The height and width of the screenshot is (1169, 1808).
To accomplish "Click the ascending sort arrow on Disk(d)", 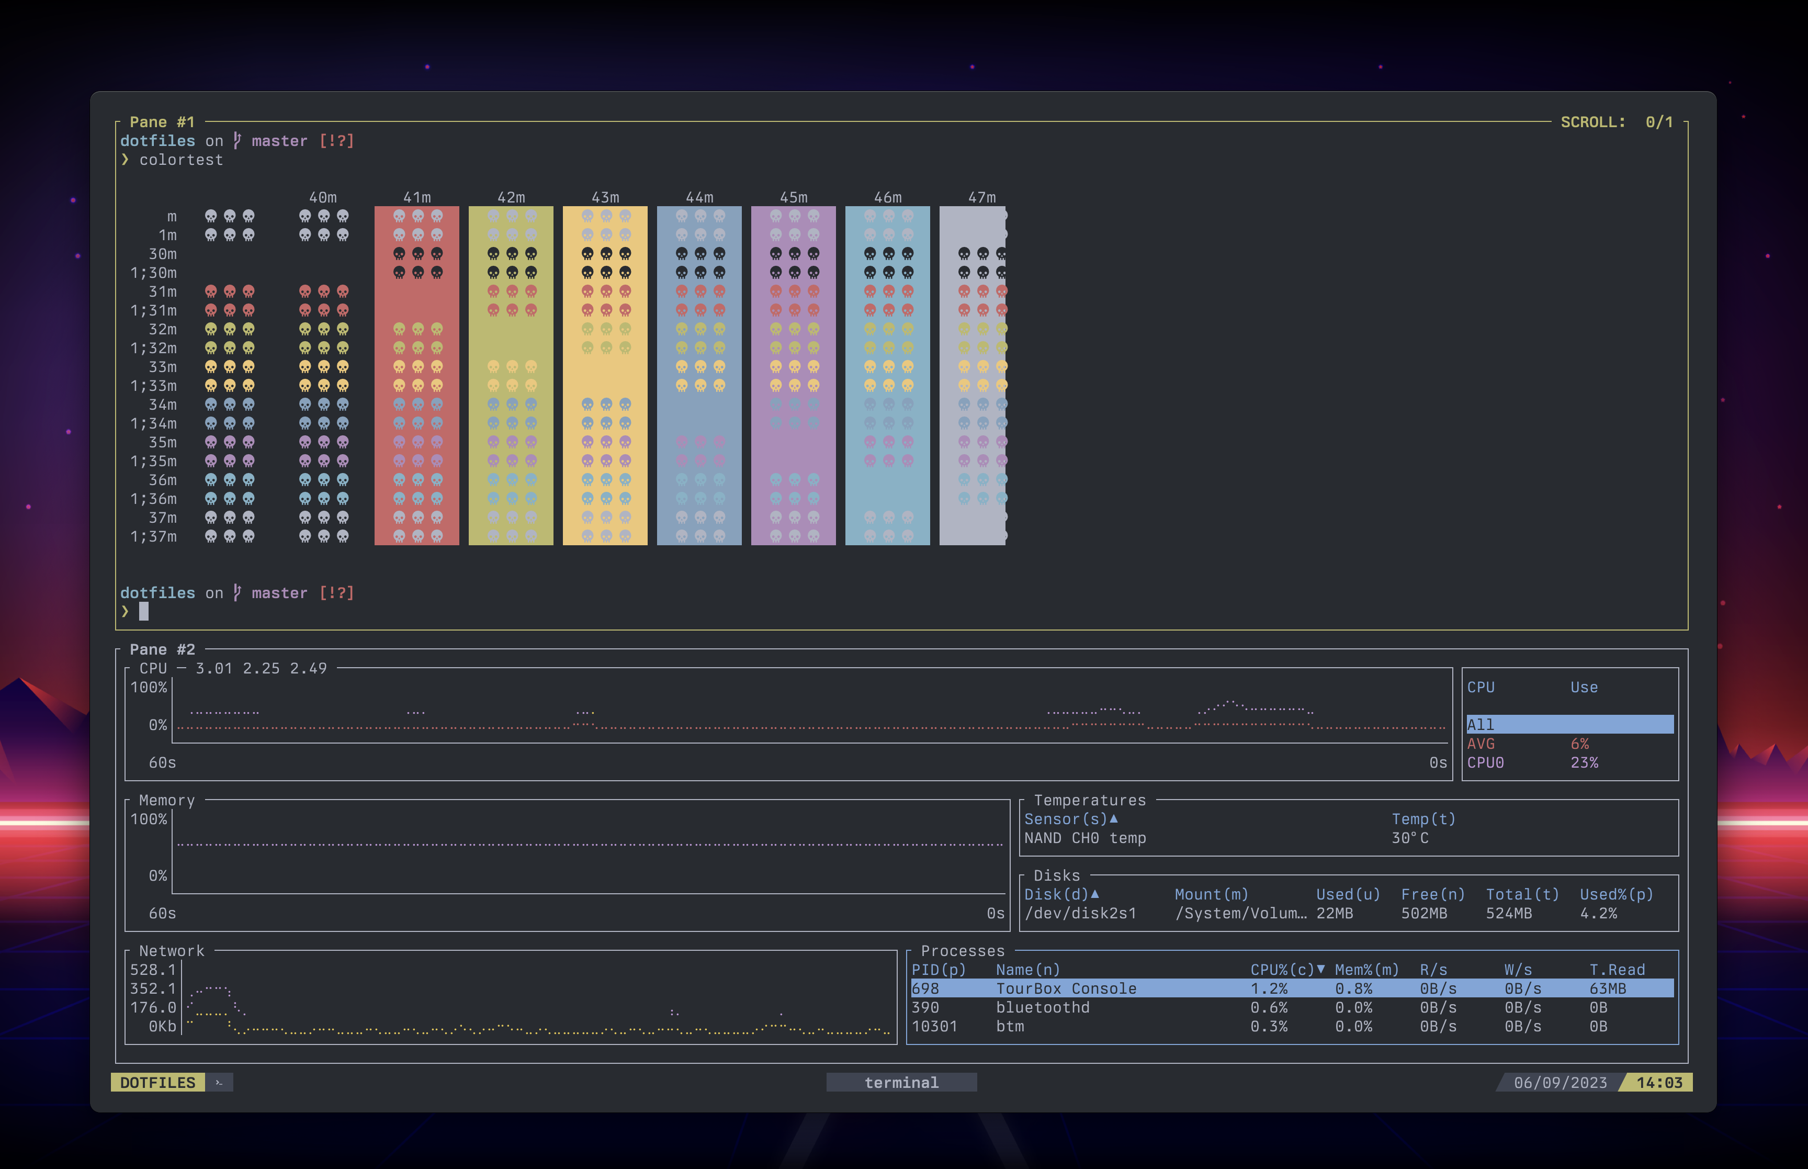I will point(1094,893).
